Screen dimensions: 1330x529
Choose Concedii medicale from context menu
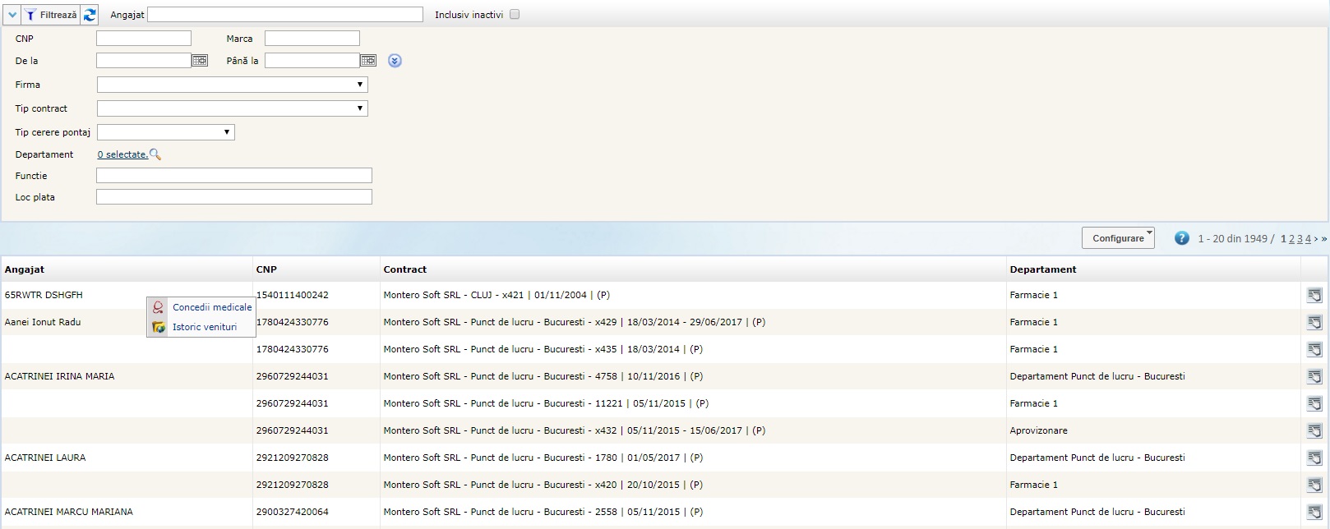[x=211, y=307]
